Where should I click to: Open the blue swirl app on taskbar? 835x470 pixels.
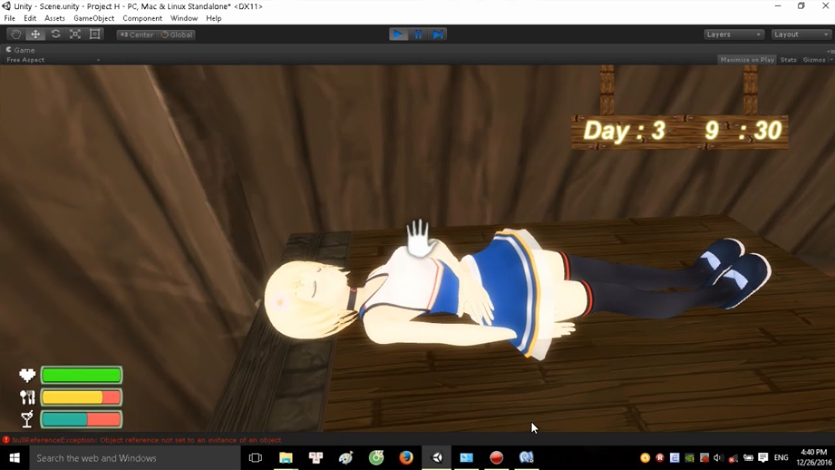pyautogui.click(x=526, y=458)
